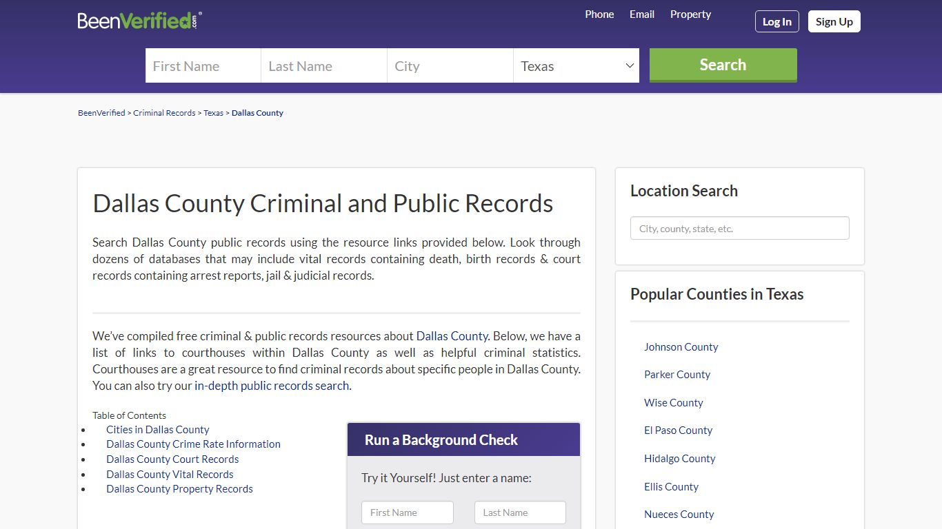Viewport: 942px width, 529px height.
Task: Click the green Search button
Action: coord(723,65)
